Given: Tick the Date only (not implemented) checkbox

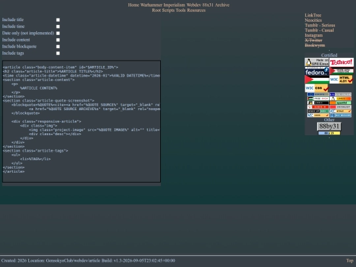Looking at the screenshot, I should [58, 33].
